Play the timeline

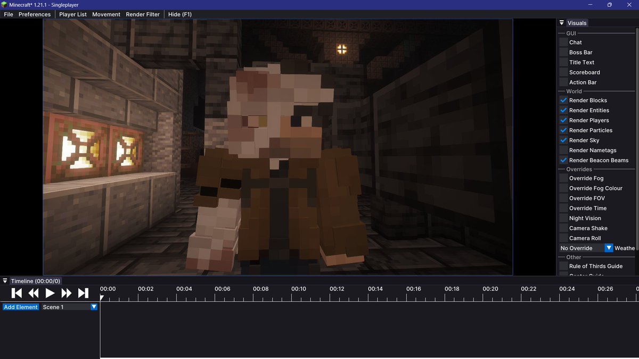pos(50,293)
